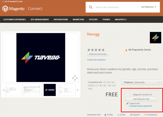Open the Magento 2 menu item
Screen dimensions: 163x117
tap(121, 20)
